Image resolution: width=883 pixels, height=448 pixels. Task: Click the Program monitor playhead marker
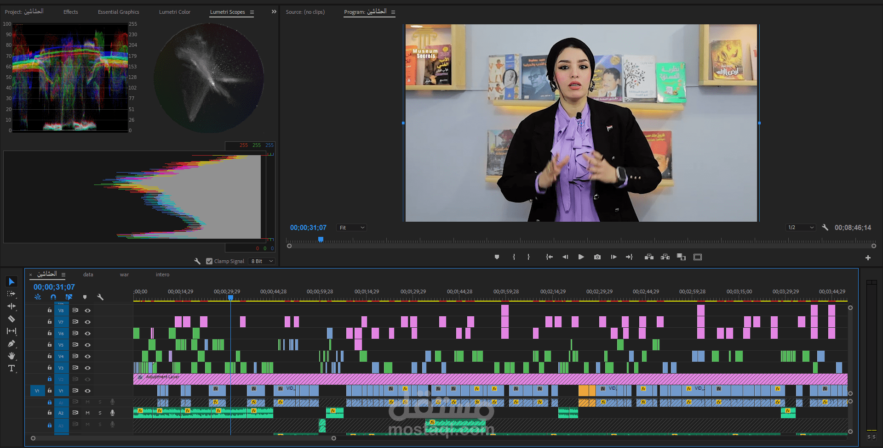coord(321,240)
